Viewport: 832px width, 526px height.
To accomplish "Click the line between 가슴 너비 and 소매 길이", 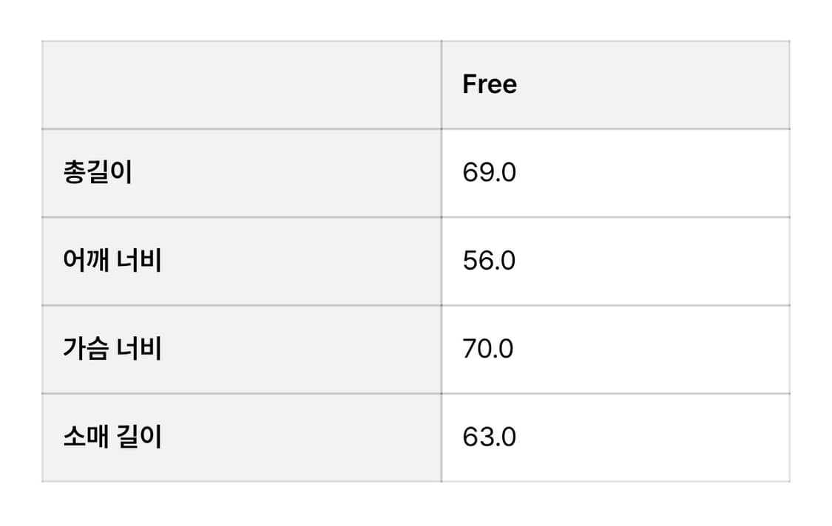I will (x=241, y=393).
